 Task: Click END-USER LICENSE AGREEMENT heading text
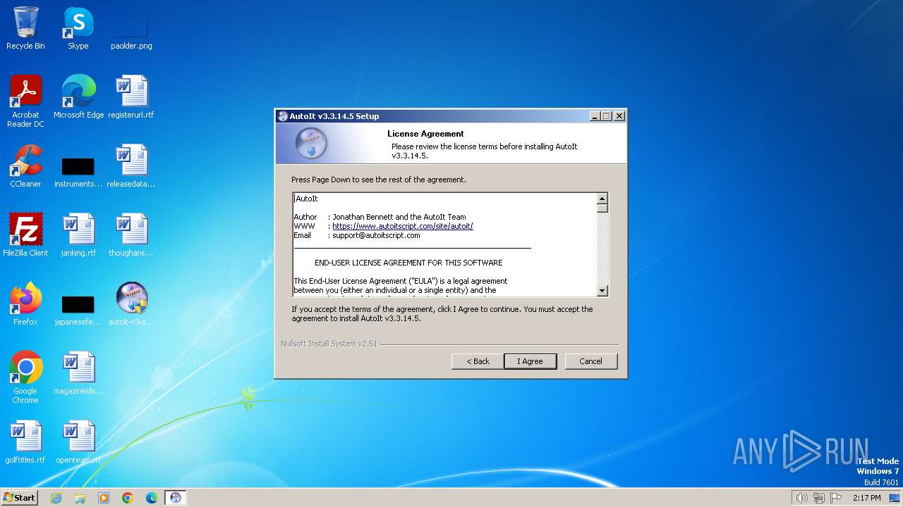408,263
